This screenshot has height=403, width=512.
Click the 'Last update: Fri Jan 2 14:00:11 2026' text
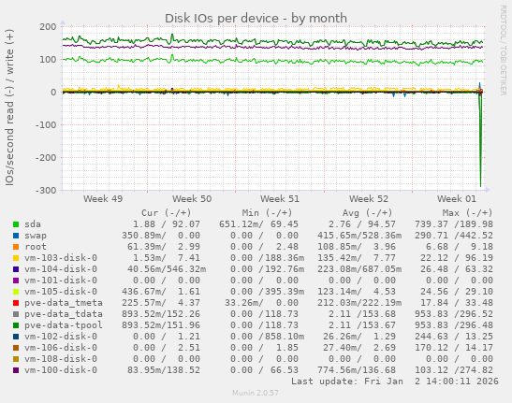click(395, 381)
